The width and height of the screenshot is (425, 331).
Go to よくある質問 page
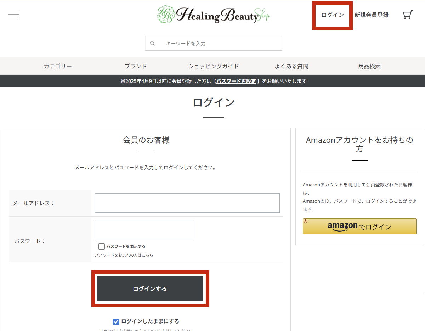point(291,66)
